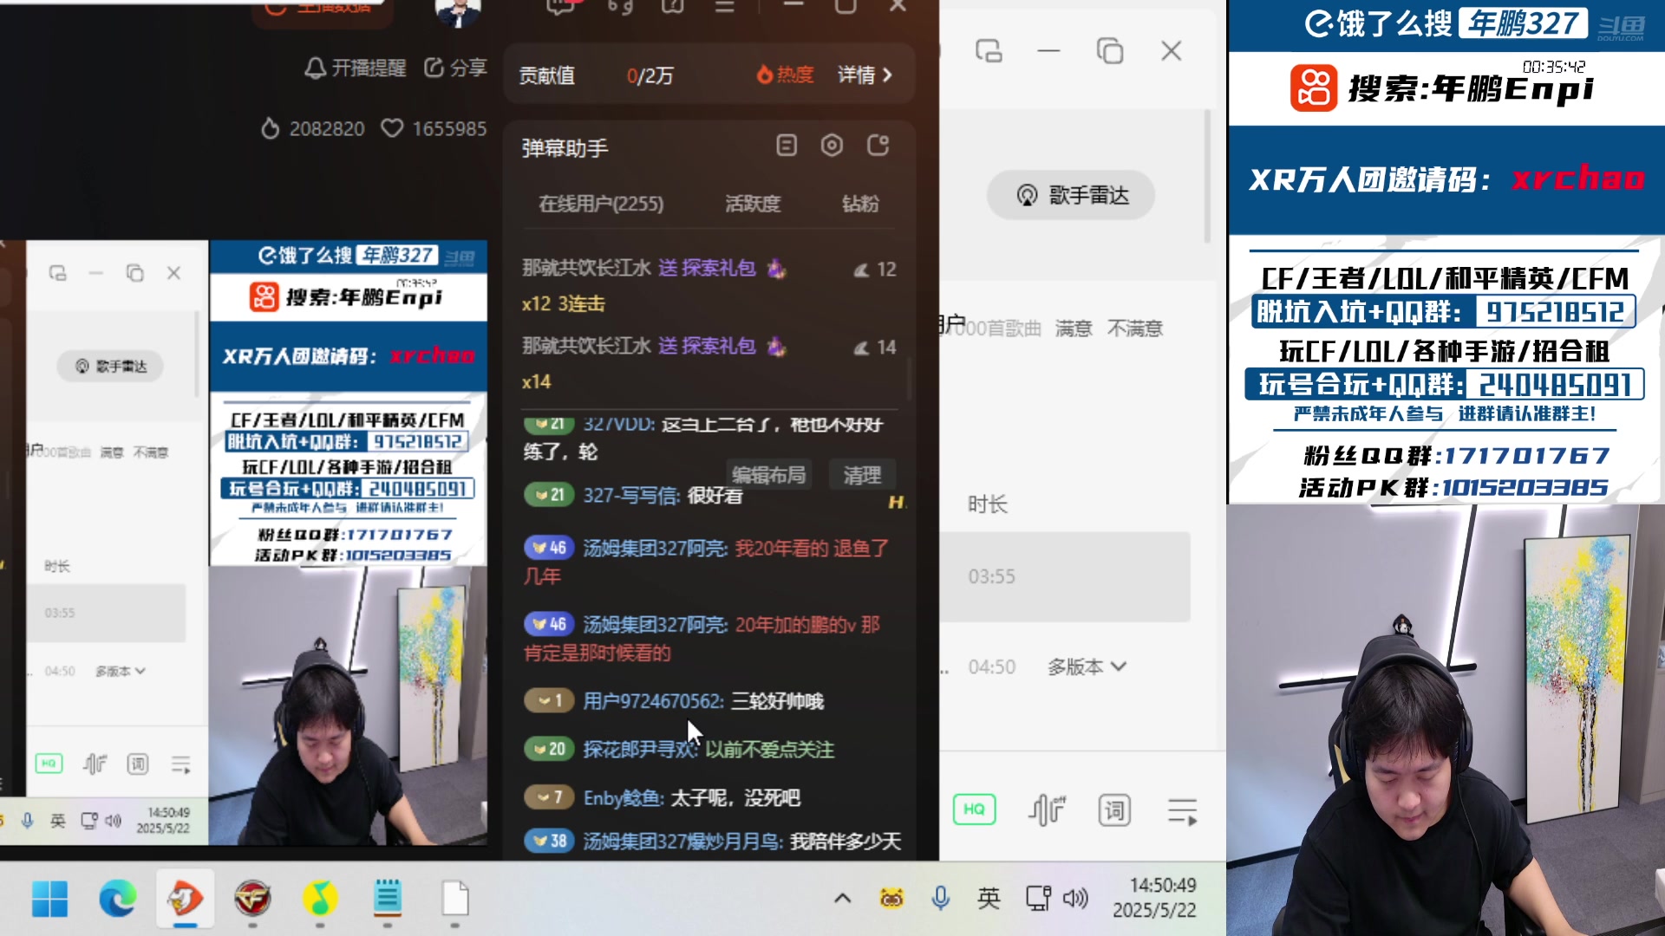Click the 编辑布局 button
Screen dimensions: 1665x936
point(768,475)
